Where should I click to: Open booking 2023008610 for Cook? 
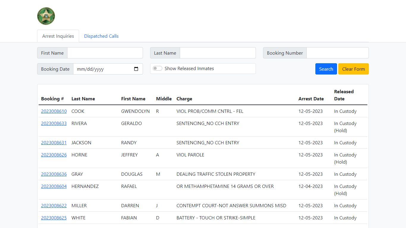54,111
